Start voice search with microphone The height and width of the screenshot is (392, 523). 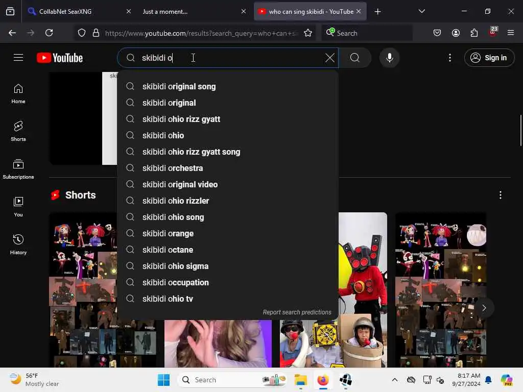389,58
